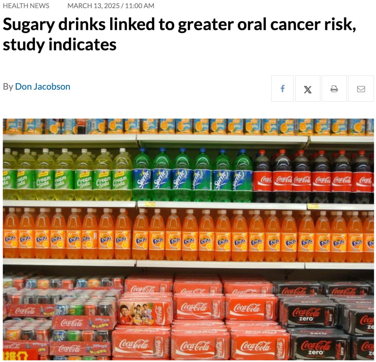Click the juice cartons on top shelf
This screenshot has width=376, height=362.
click(188, 126)
